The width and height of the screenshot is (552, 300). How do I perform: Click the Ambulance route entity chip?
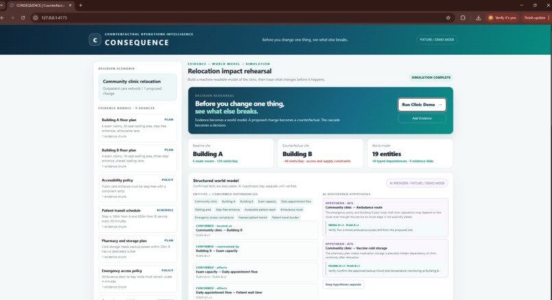coord(292,210)
